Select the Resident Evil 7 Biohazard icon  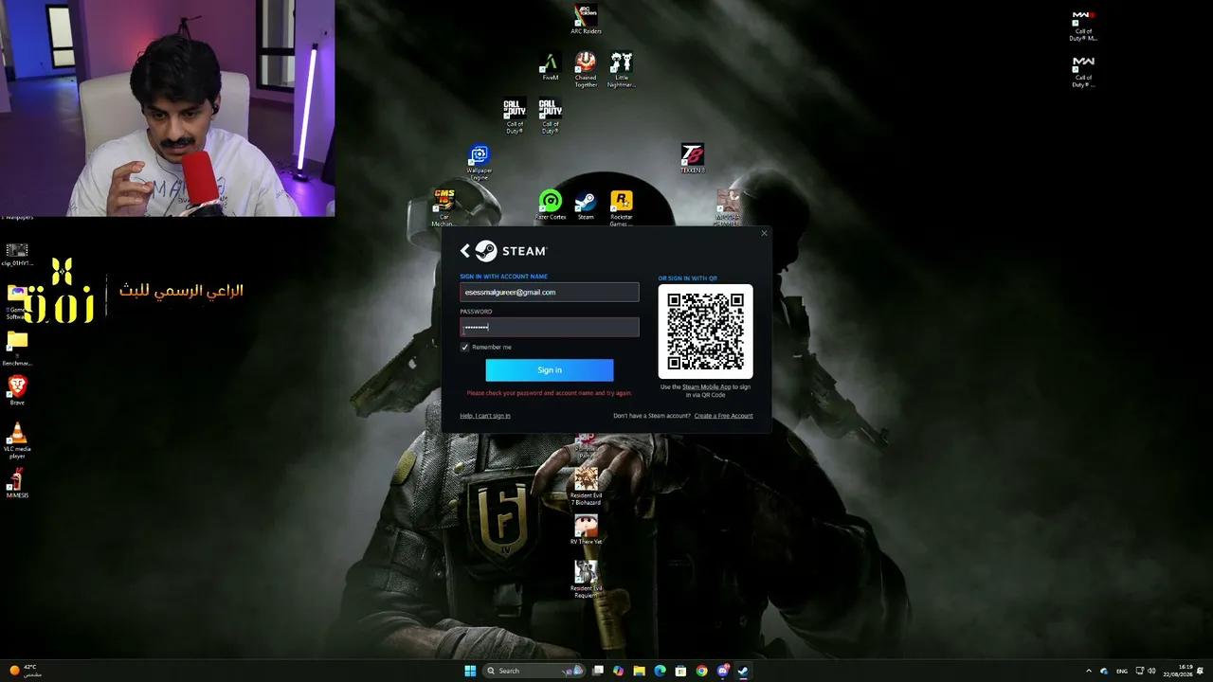point(586,485)
